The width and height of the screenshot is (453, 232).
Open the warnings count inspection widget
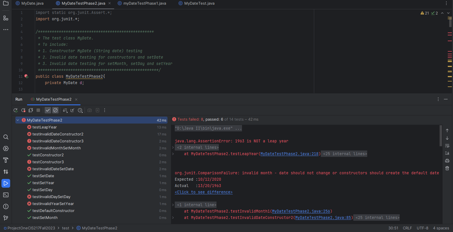[x=425, y=13]
